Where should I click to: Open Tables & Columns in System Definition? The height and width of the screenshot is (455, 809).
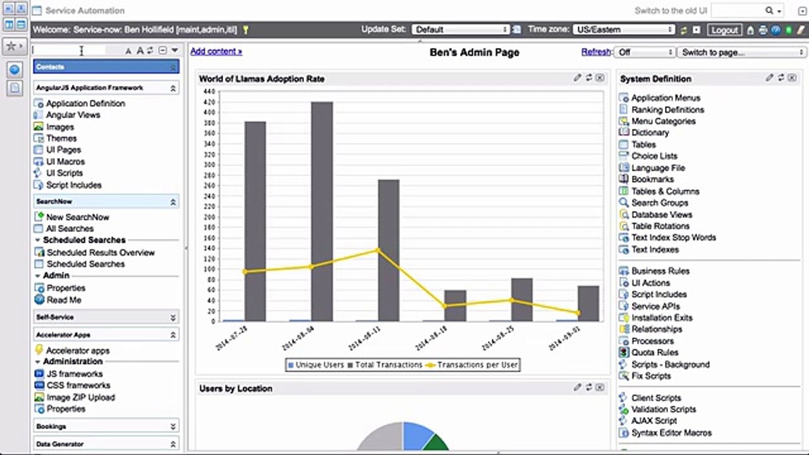pos(665,191)
